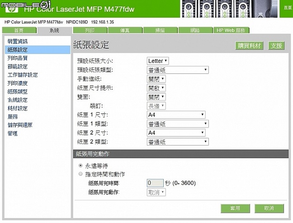The image size is (293, 223).
Task: Click the 紙張用完時間 seconds input field
Action: [x=155, y=183]
